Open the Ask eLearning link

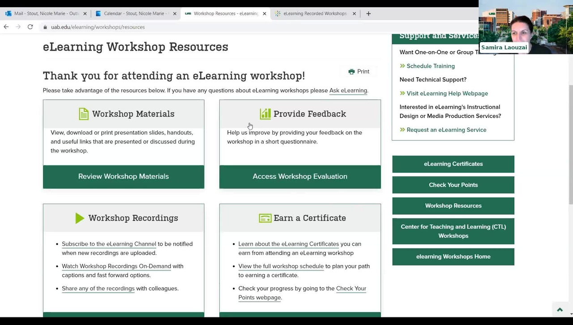pyautogui.click(x=348, y=91)
